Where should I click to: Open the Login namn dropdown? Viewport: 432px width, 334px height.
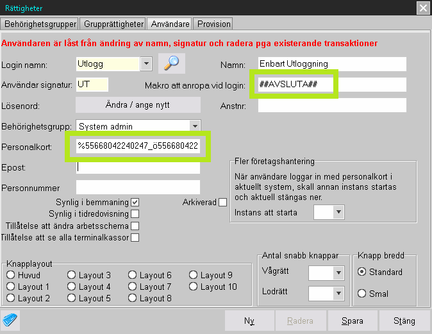[145, 63]
